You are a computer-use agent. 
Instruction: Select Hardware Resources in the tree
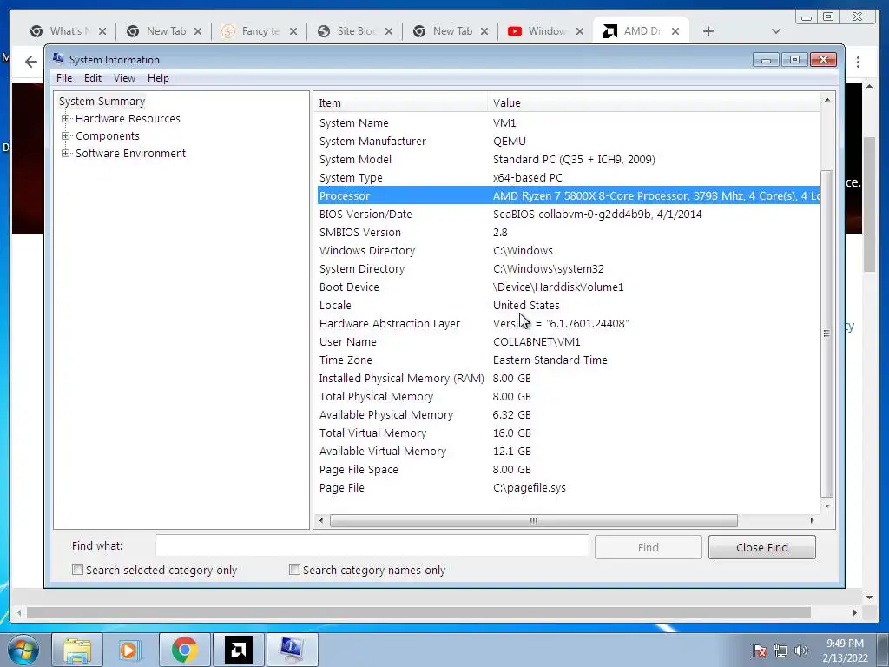(128, 118)
